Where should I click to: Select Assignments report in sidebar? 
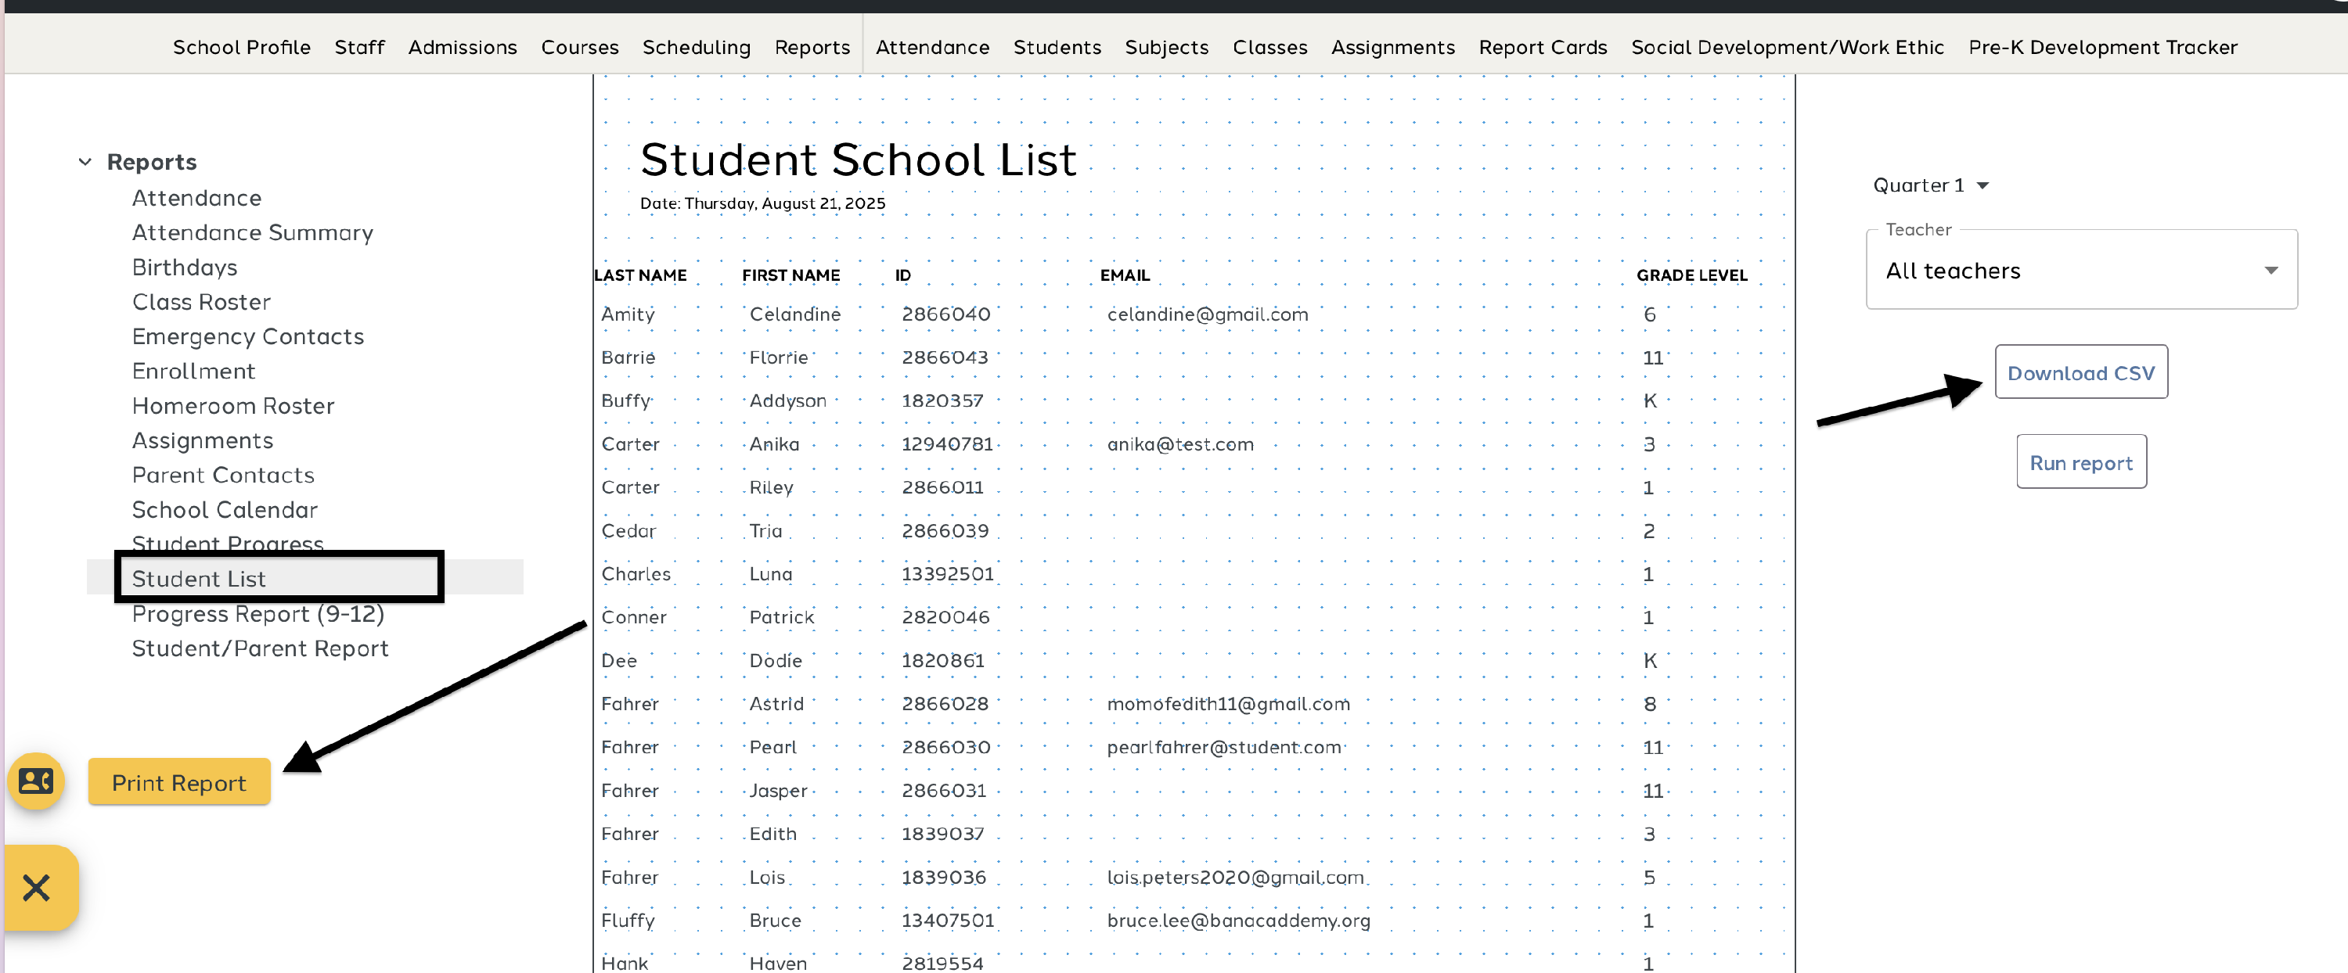coord(203,440)
